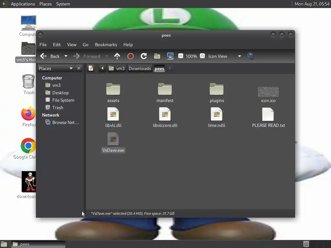The height and width of the screenshot is (248, 331).
Task: Toggle text-based location entry with the pencil icon
Action: pos(91,68)
